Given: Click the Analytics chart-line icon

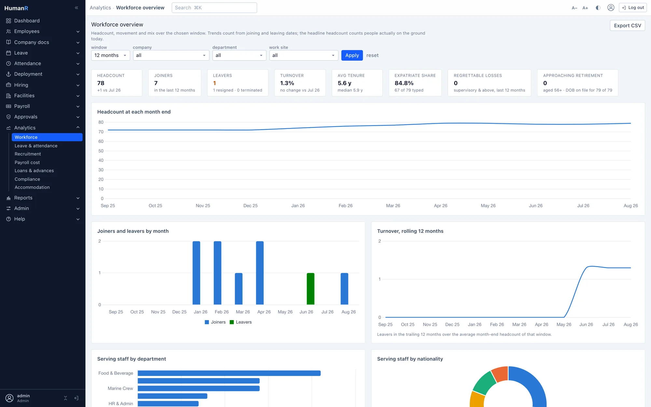Looking at the screenshot, I should pos(8,128).
